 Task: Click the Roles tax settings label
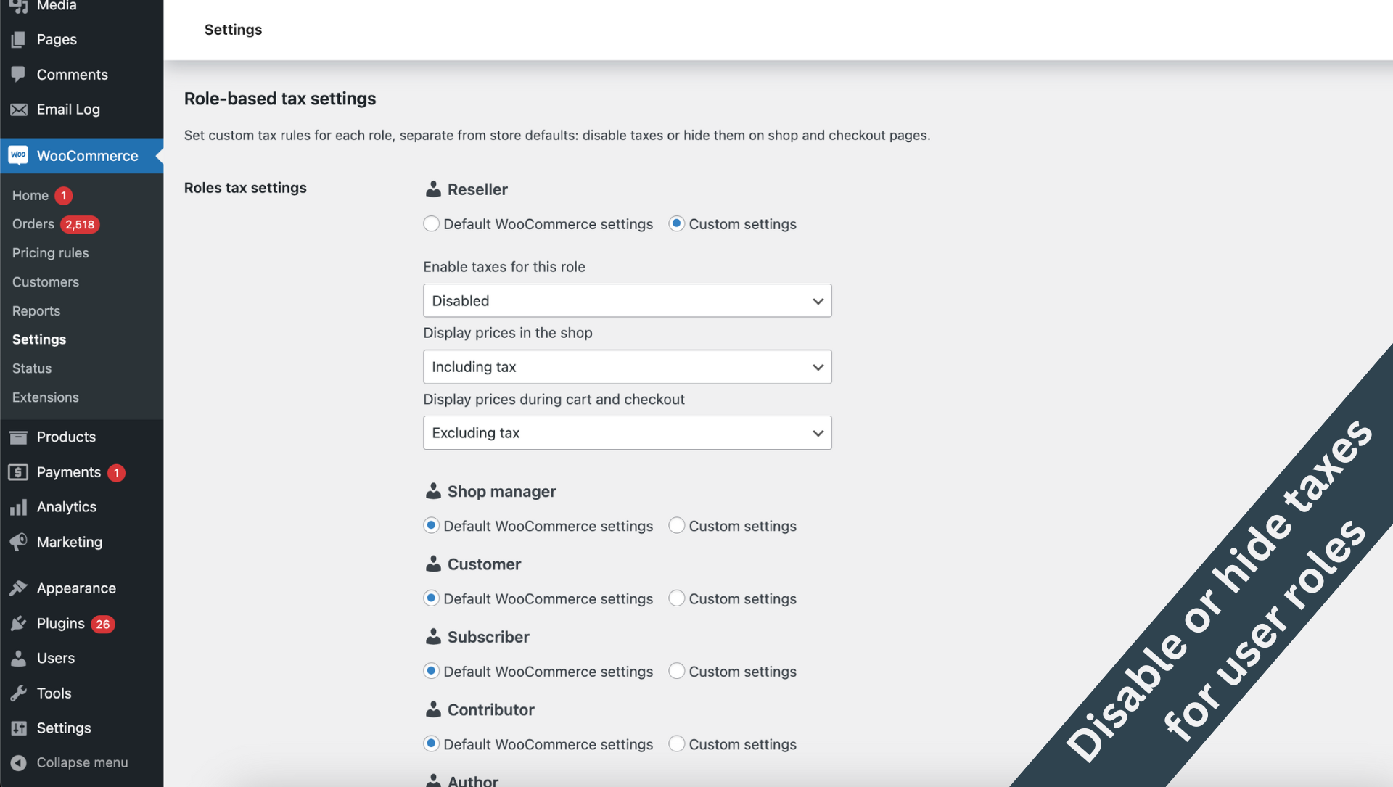(245, 188)
